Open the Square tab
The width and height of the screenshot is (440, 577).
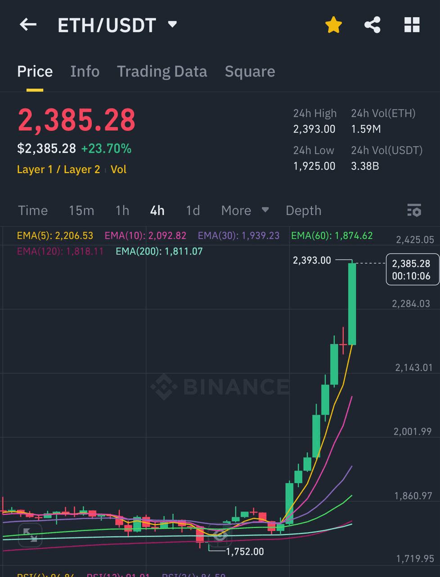click(x=250, y=72)
